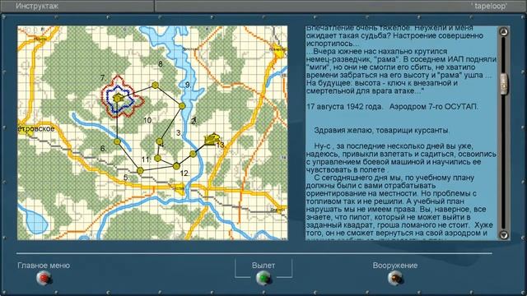Viewport: 527px width, 296px height.
Task: Click the target icon at waypoint 7
Action: pos(118,99)
